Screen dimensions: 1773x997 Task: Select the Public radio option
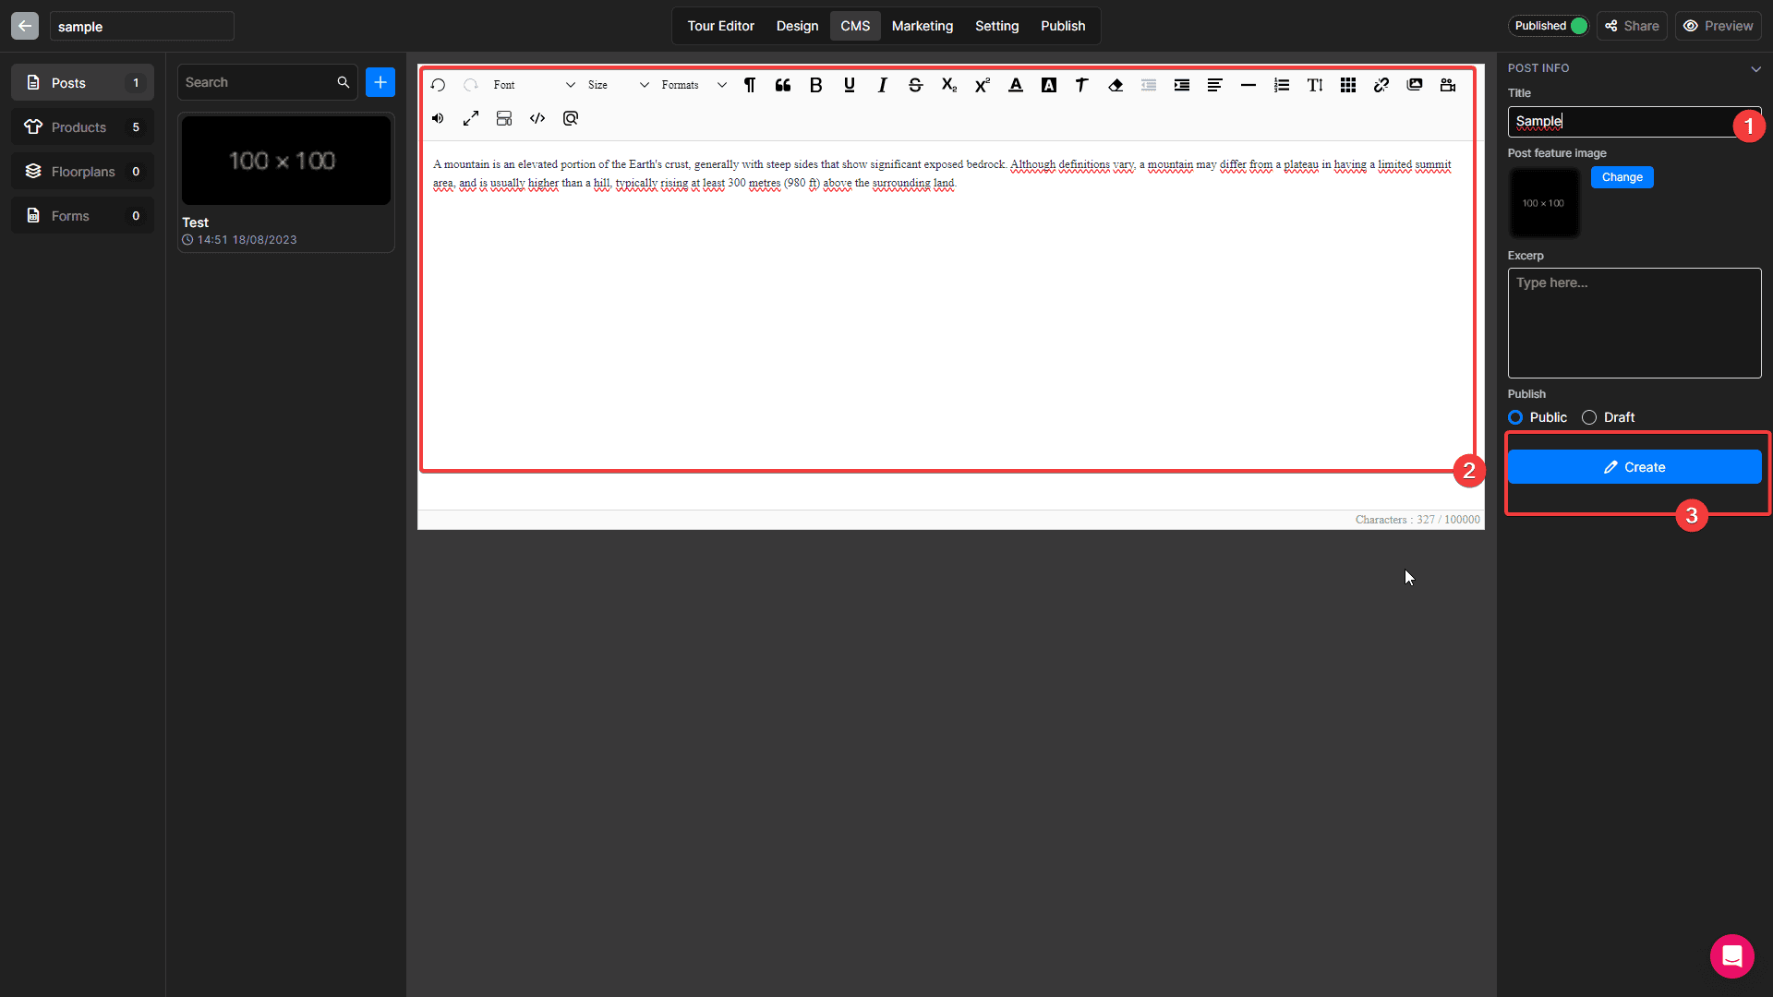click(1515, 417)
